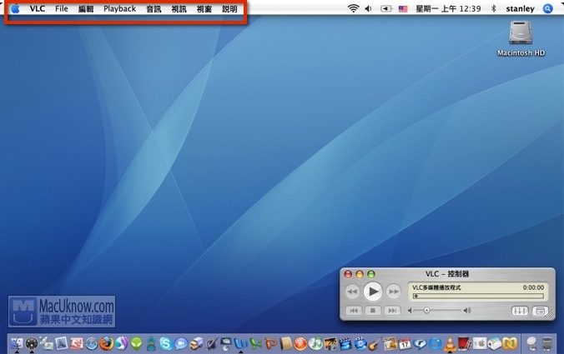Click the VLC fast-forward button
The image size is (564, 354).
[394, 292]
